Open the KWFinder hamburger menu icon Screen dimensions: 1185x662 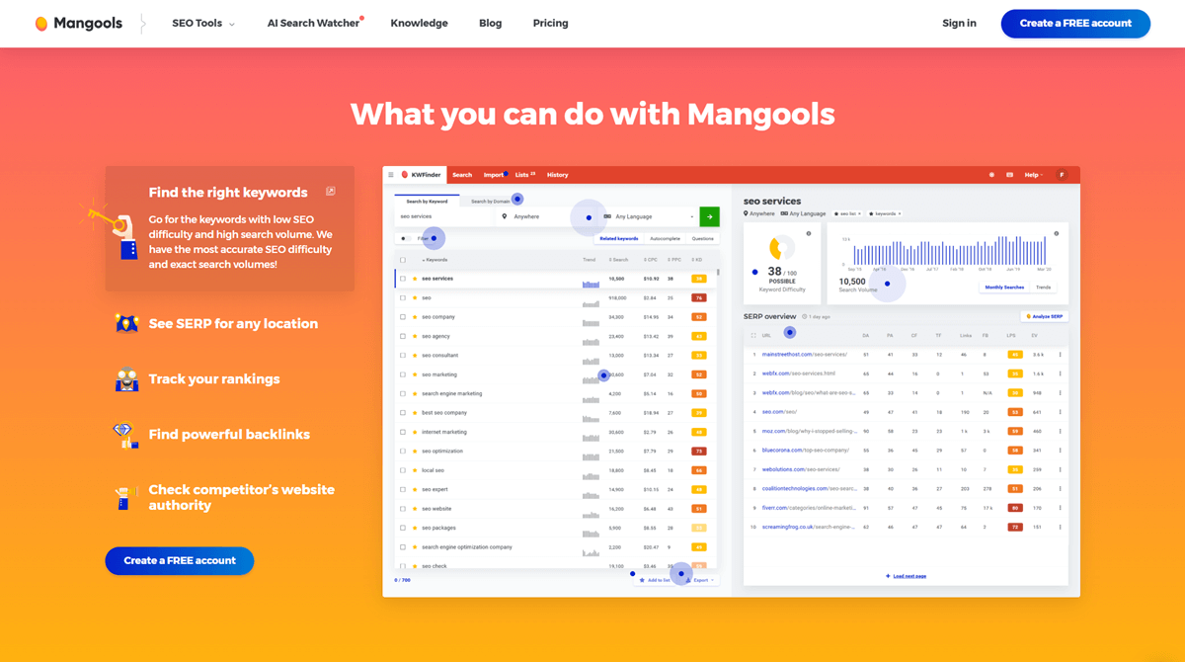pyautogui.click(x=390, y=175)
